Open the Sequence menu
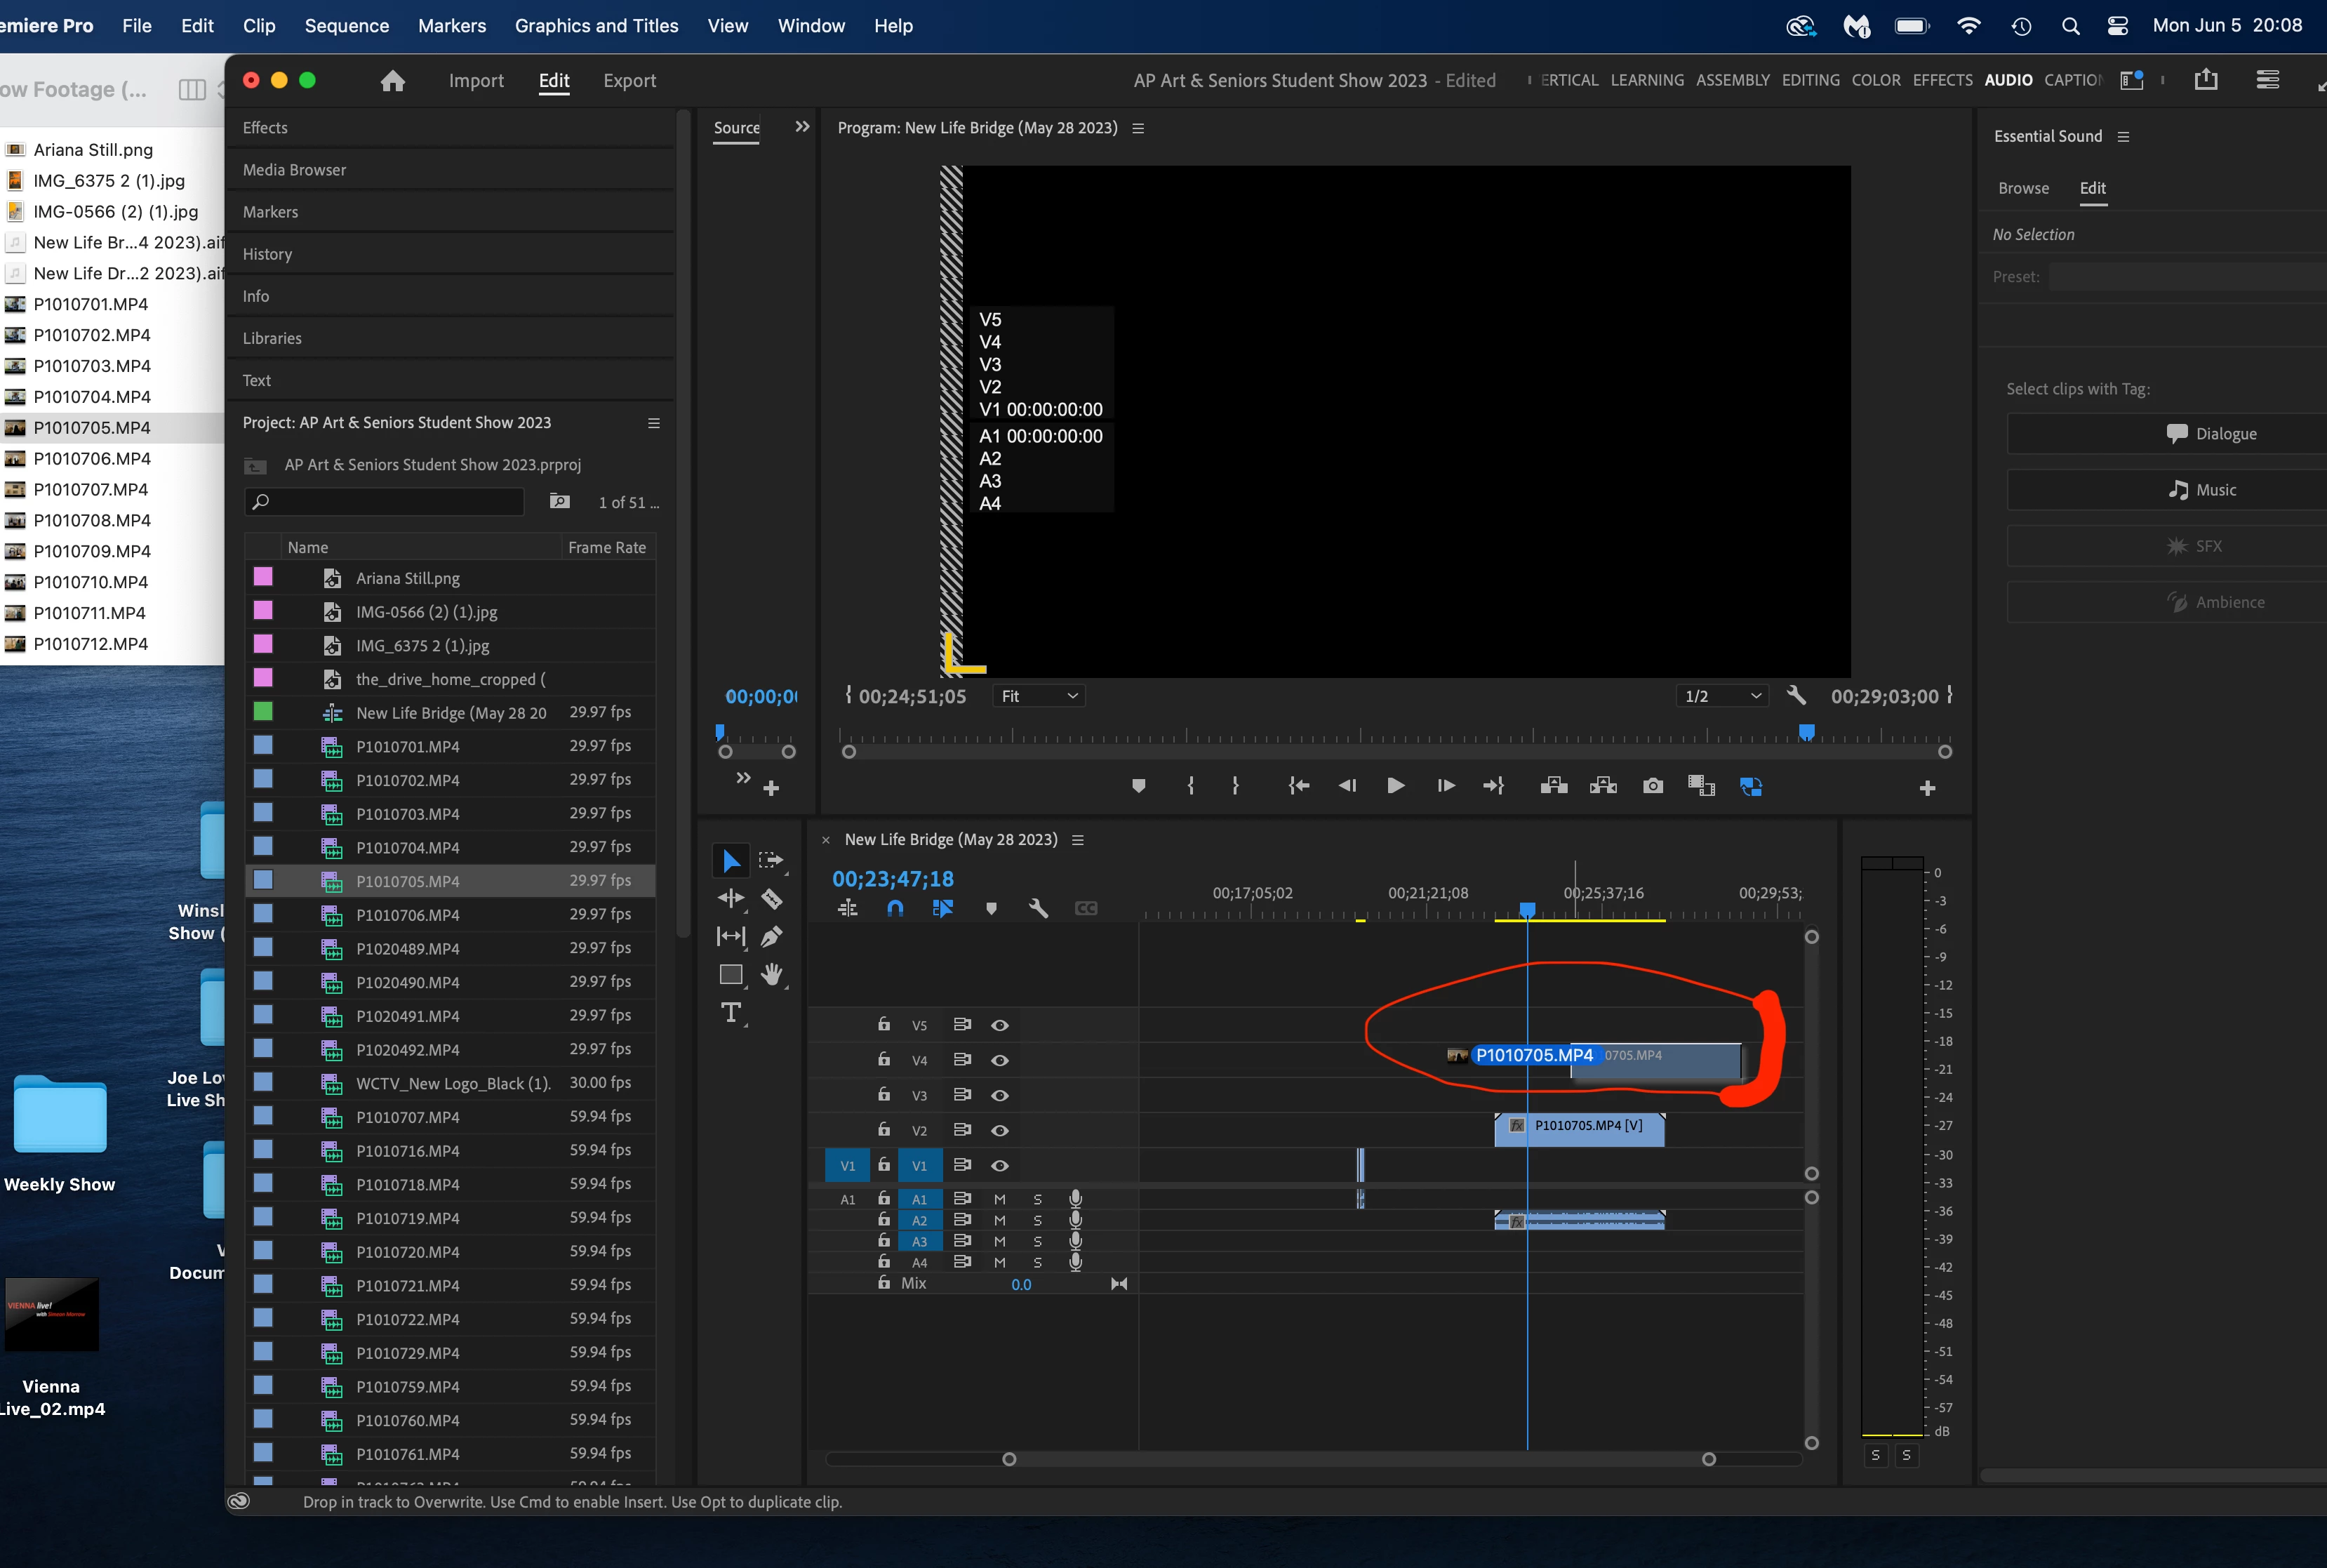This screenshot has height=1568, width=2327. point(346,26)
